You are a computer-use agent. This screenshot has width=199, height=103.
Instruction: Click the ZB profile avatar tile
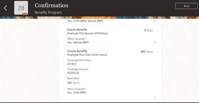tap(21, 8)
